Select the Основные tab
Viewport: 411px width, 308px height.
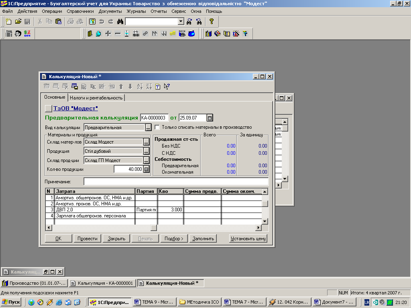(x=55, y=97)
